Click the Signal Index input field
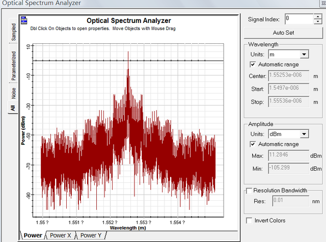The image size is (326, 242). pos(299,19)
